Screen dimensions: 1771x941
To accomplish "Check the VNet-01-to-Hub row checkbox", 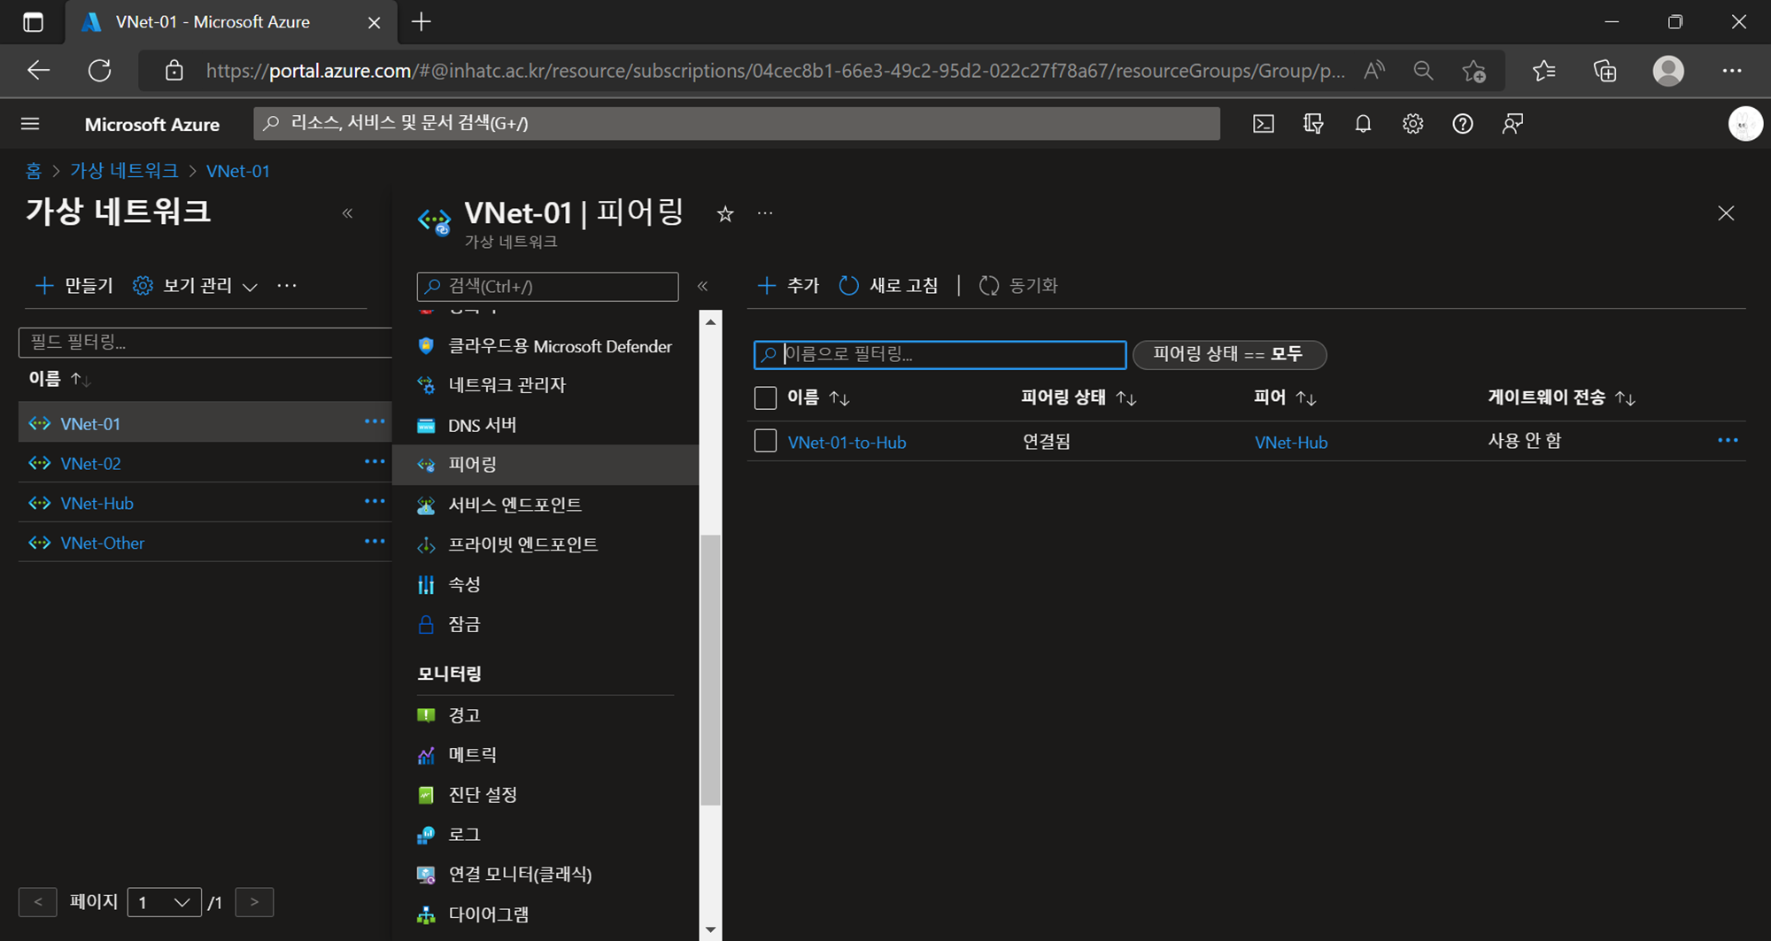I will point(766,441).
